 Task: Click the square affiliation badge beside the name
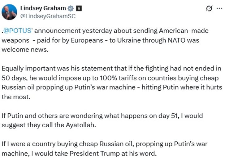[x=79, y=8]
